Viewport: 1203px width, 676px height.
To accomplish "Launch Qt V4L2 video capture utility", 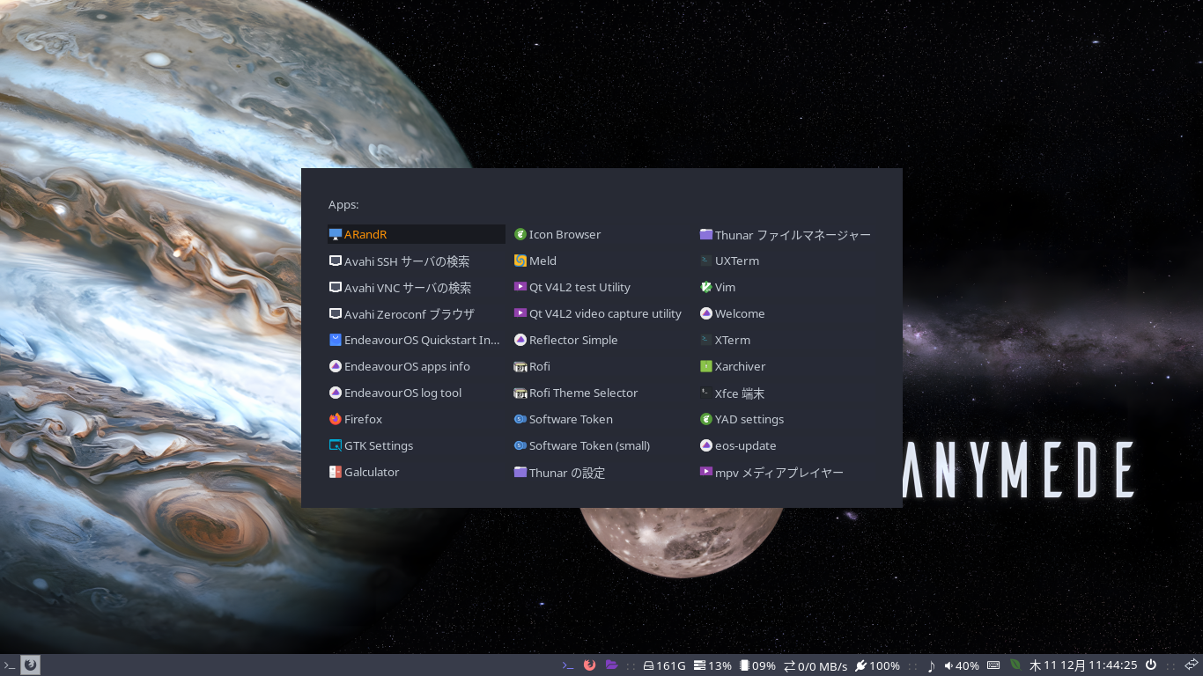I will coord(602,313).
